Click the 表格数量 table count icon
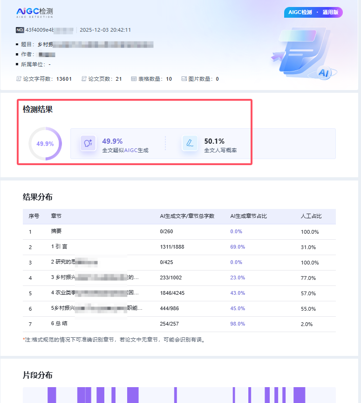Image resolution: width=361 pixels, height=403 pixels. pyautogui.click(x=134, y=79)
